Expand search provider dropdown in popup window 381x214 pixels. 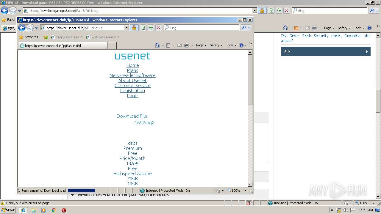pos(249,28)
